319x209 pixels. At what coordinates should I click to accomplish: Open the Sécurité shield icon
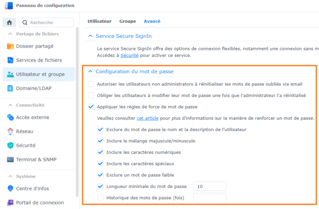pos(10,145)
